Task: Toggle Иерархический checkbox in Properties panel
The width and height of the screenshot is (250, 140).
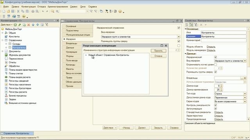Action: tap(216, 57)
